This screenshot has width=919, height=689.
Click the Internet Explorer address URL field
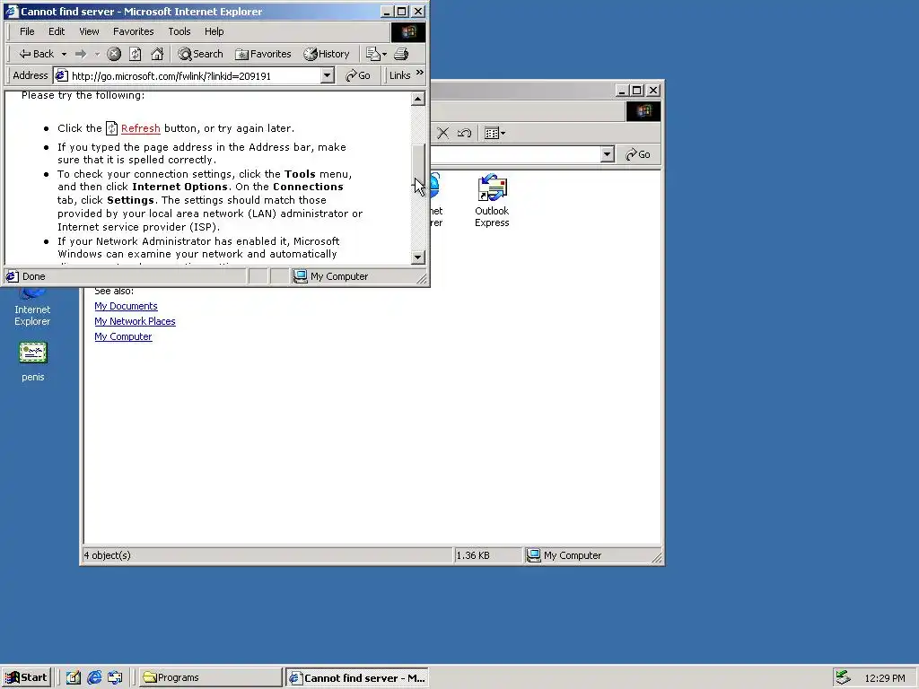click(x=188, y=75)
